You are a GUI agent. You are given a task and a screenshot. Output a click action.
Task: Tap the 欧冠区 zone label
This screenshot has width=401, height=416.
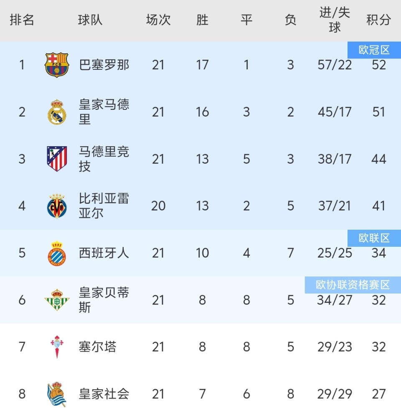click(374, 51)
